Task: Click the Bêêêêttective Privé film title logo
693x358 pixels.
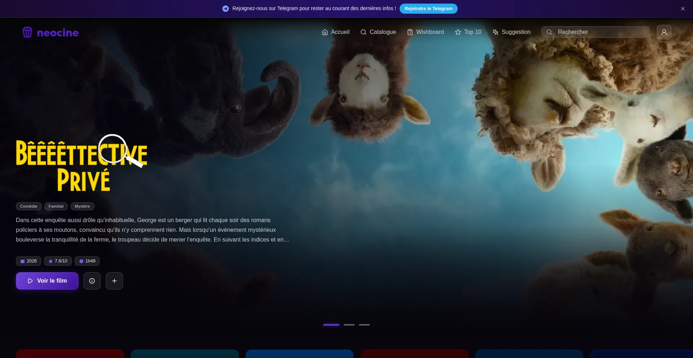Action: (x=82, y=163)
